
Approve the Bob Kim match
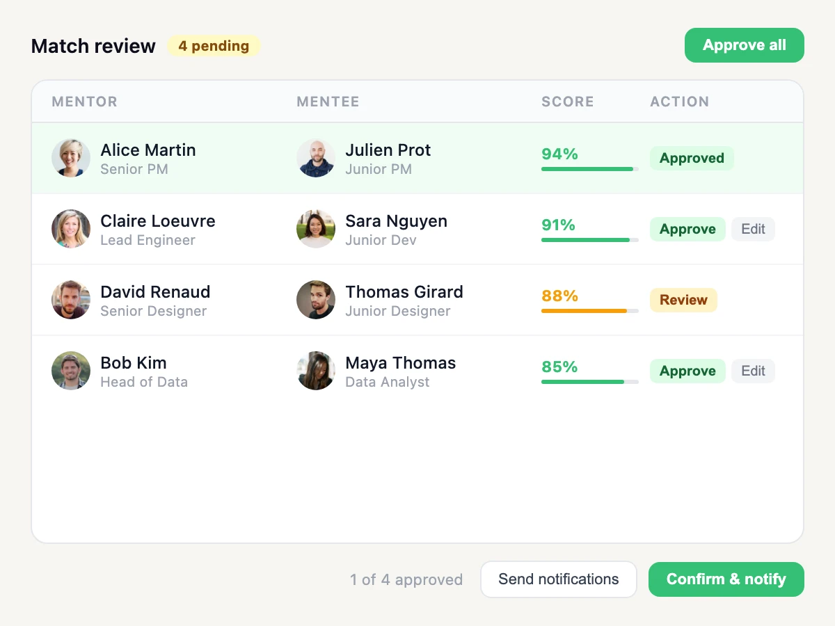point(687,371)
